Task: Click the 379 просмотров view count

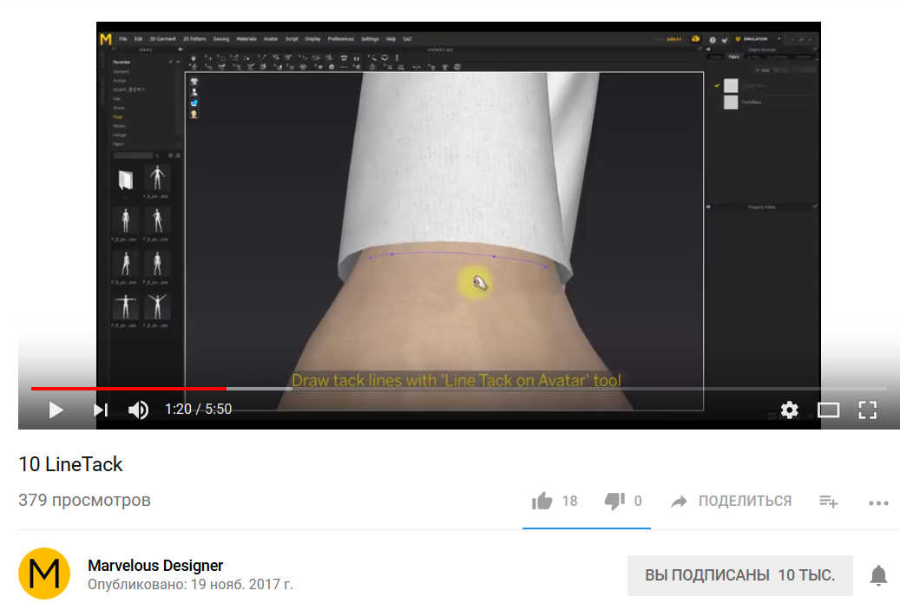Action: (x=84, y=500)
